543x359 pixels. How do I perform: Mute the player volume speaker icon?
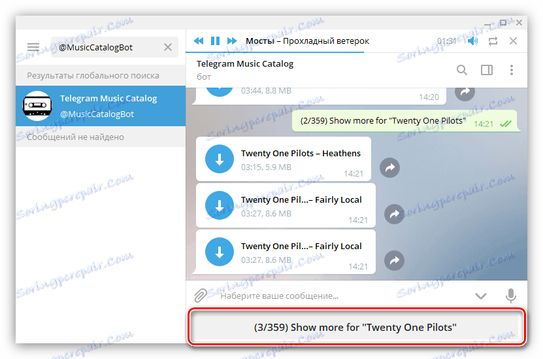[472, 41]
